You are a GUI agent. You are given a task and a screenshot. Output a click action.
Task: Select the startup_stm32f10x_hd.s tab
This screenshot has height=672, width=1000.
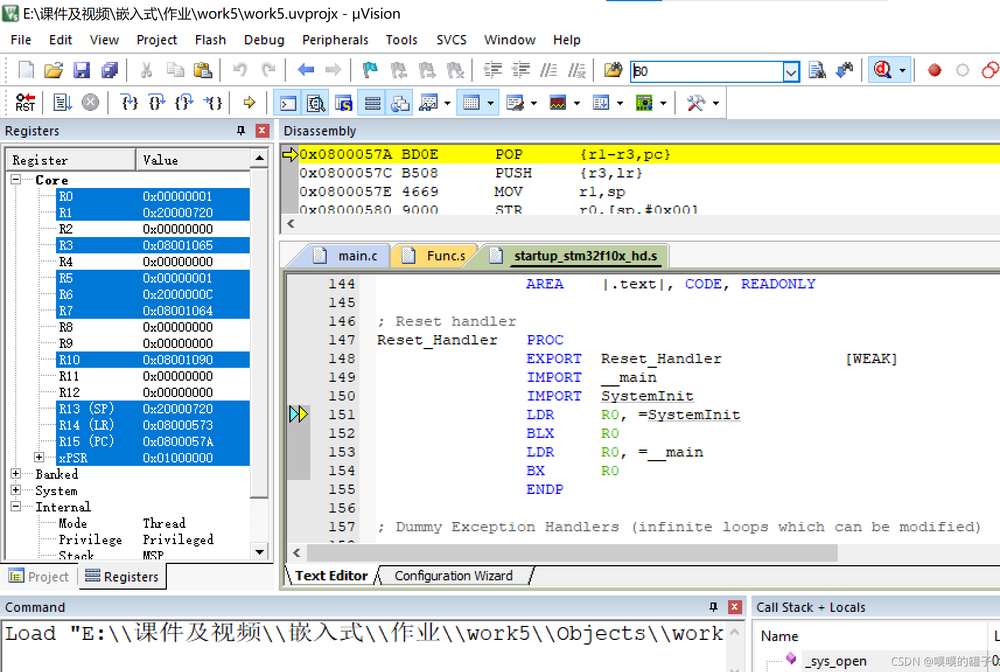[x=578, y=256]
